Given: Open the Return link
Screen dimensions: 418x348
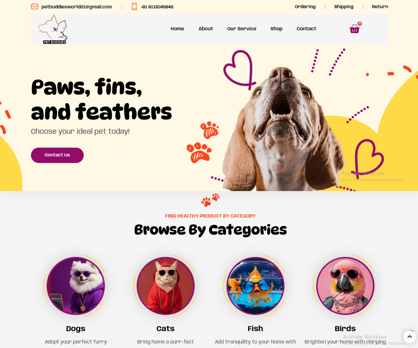Looking at the screenshot, I should [380, 7].
